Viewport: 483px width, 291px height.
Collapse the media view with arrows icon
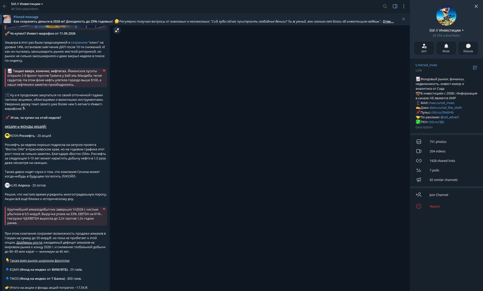[117, 30]
